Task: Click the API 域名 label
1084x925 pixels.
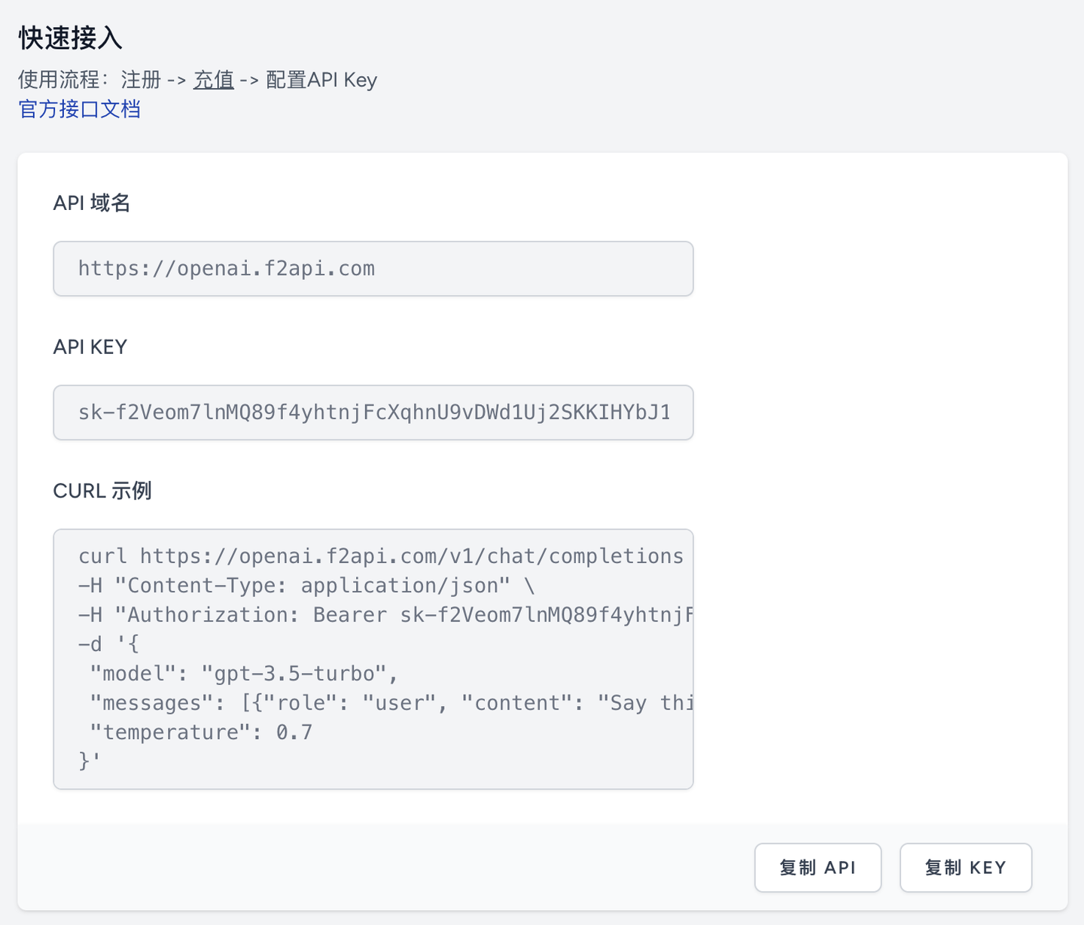Action: (91, 202)
